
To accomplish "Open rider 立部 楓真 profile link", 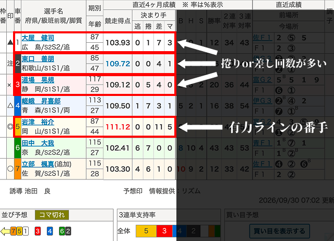I will click(x=38, y=164).
